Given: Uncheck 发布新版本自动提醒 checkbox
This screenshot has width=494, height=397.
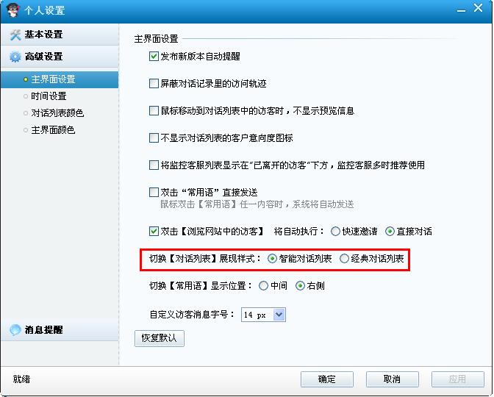Looking at the screenshot, I should [x=154, y=57].
